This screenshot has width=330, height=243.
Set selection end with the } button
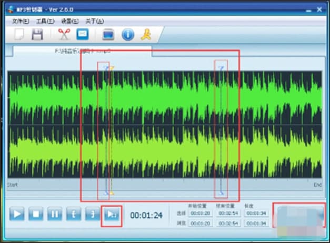pyautogui.click(x=93, y=214)
